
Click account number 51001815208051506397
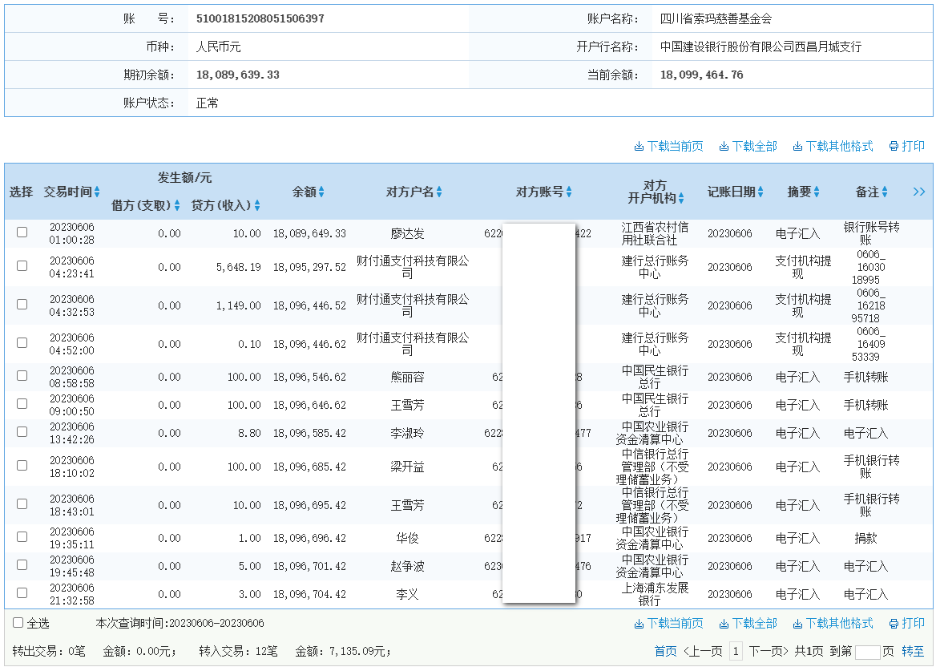tap(260, 18)
